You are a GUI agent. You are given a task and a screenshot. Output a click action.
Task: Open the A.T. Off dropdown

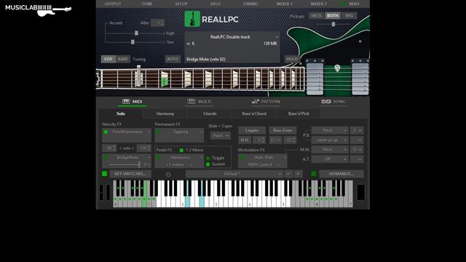(x=330, y=159)
